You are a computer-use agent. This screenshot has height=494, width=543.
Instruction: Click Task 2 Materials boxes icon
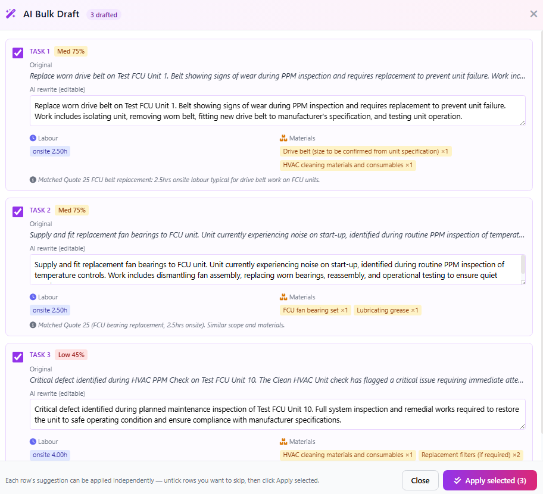point(283,296)
